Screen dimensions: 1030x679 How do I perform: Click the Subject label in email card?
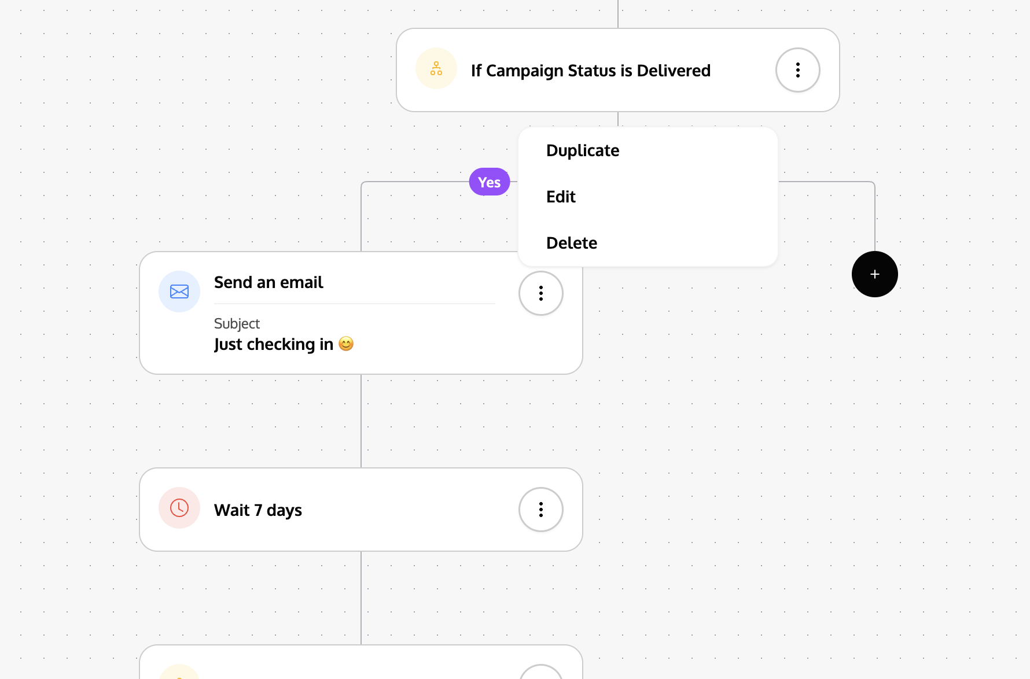click(237, 323)
